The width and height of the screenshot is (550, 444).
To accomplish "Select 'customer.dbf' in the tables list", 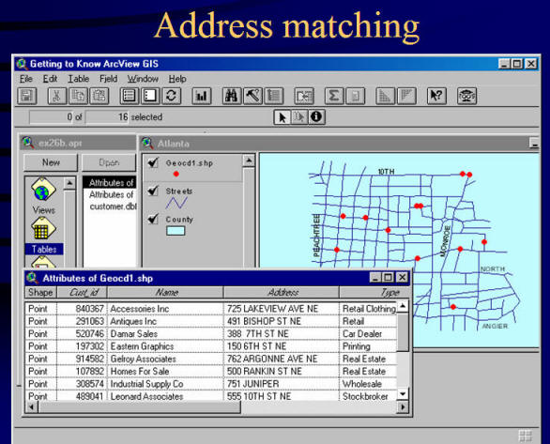I will [113, 207].
